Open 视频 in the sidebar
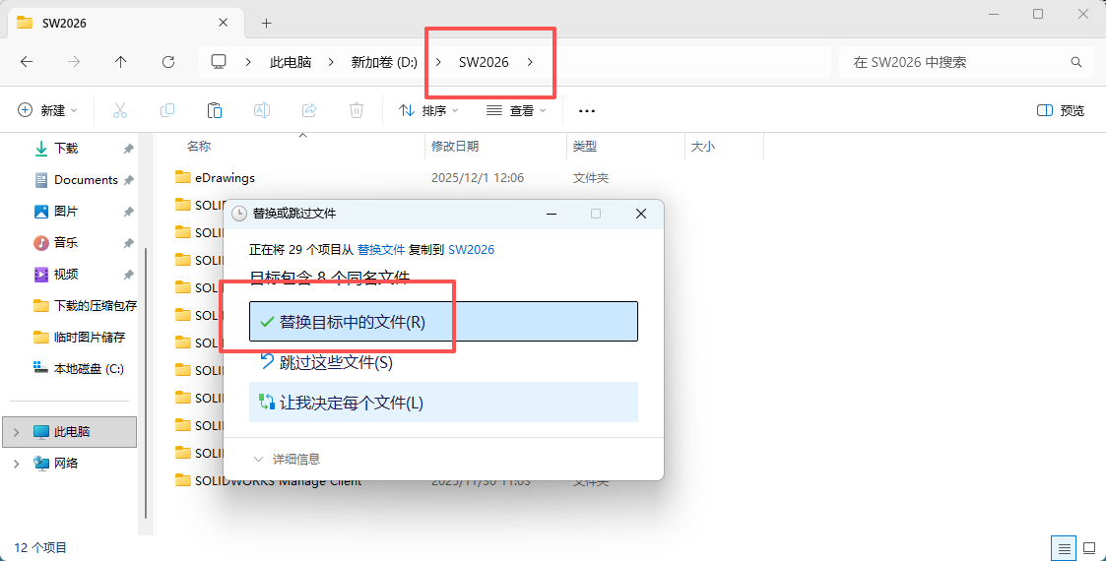 coord(66,275)
